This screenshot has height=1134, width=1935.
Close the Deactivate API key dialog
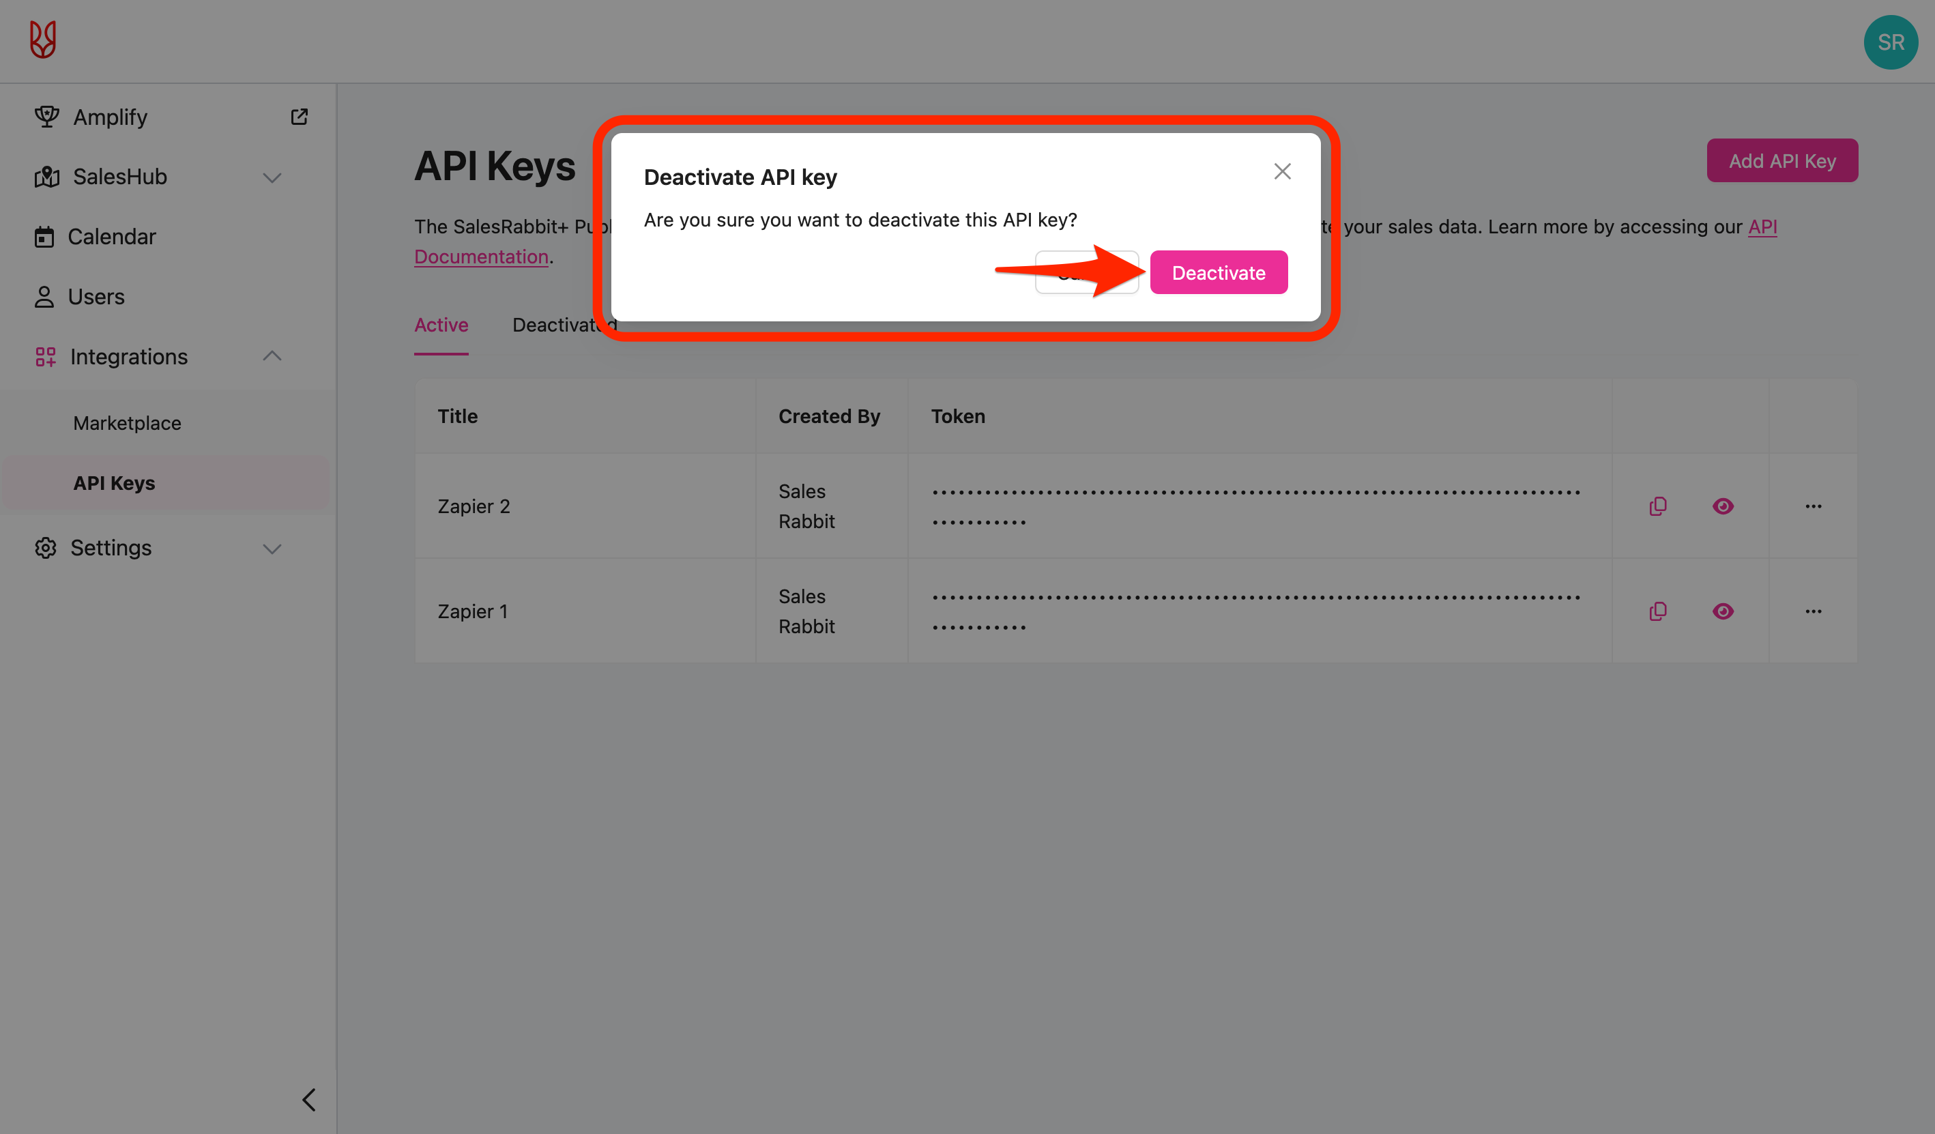click(x=1281, y=171)
